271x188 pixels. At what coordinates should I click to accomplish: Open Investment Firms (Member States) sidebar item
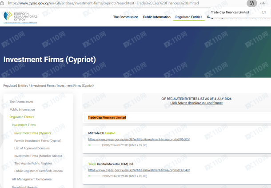38,156
